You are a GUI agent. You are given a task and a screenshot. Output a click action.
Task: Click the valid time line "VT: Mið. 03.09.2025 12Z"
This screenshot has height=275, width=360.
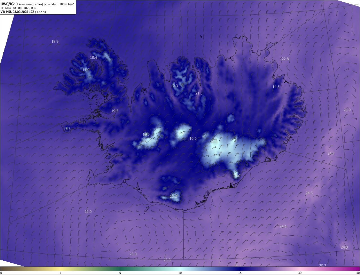(17, 12)
